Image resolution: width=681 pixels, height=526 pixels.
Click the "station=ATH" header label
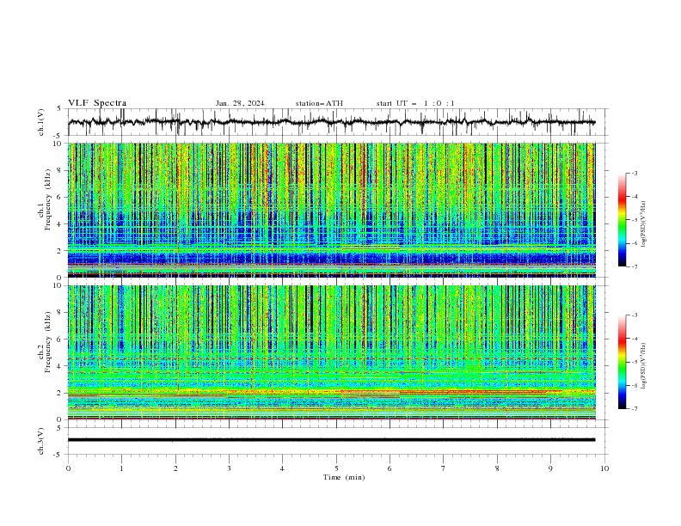[319, 103]
